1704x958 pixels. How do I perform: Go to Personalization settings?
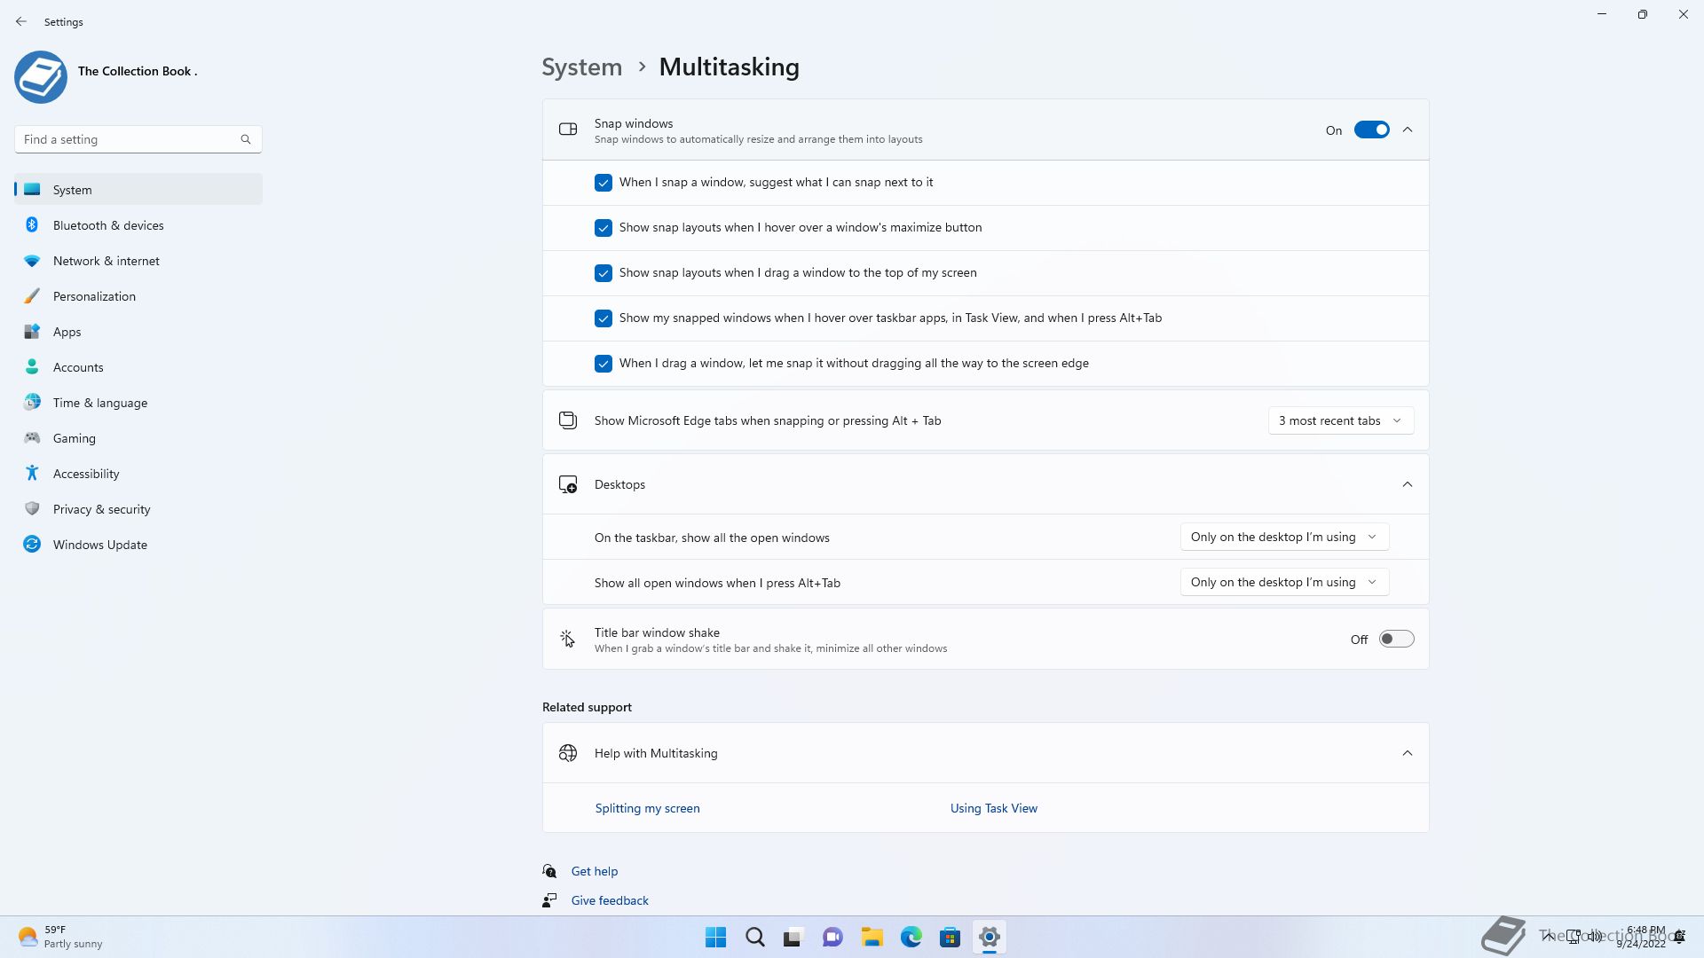pos(94,296)
